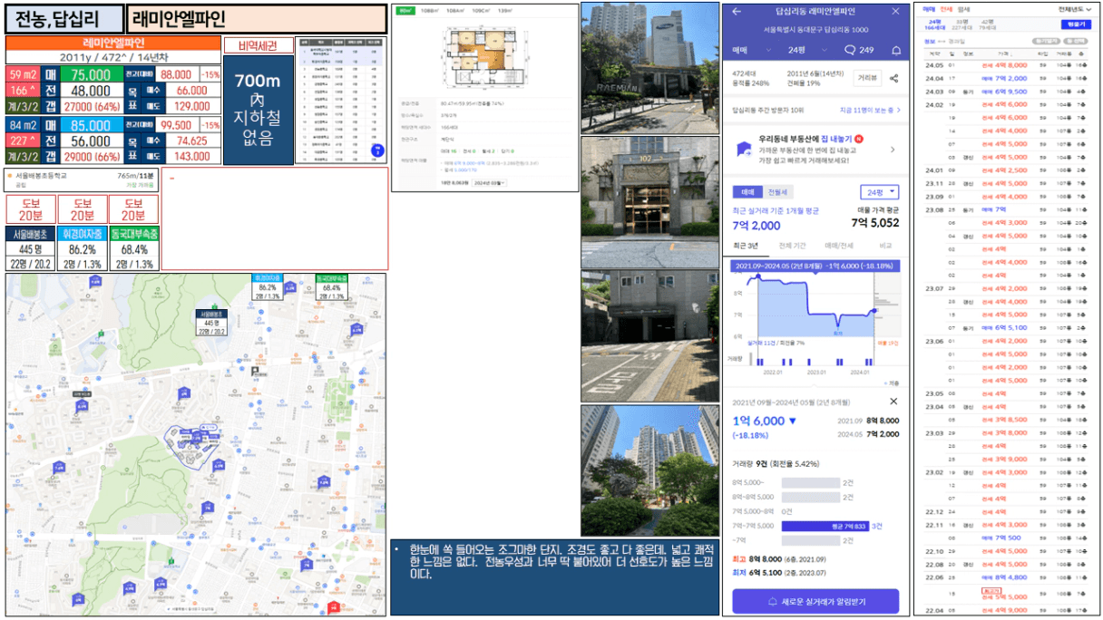Click the blue 85,000 price cell
The width and height of the screenshot is (1103, 620).
pos(91,124)
